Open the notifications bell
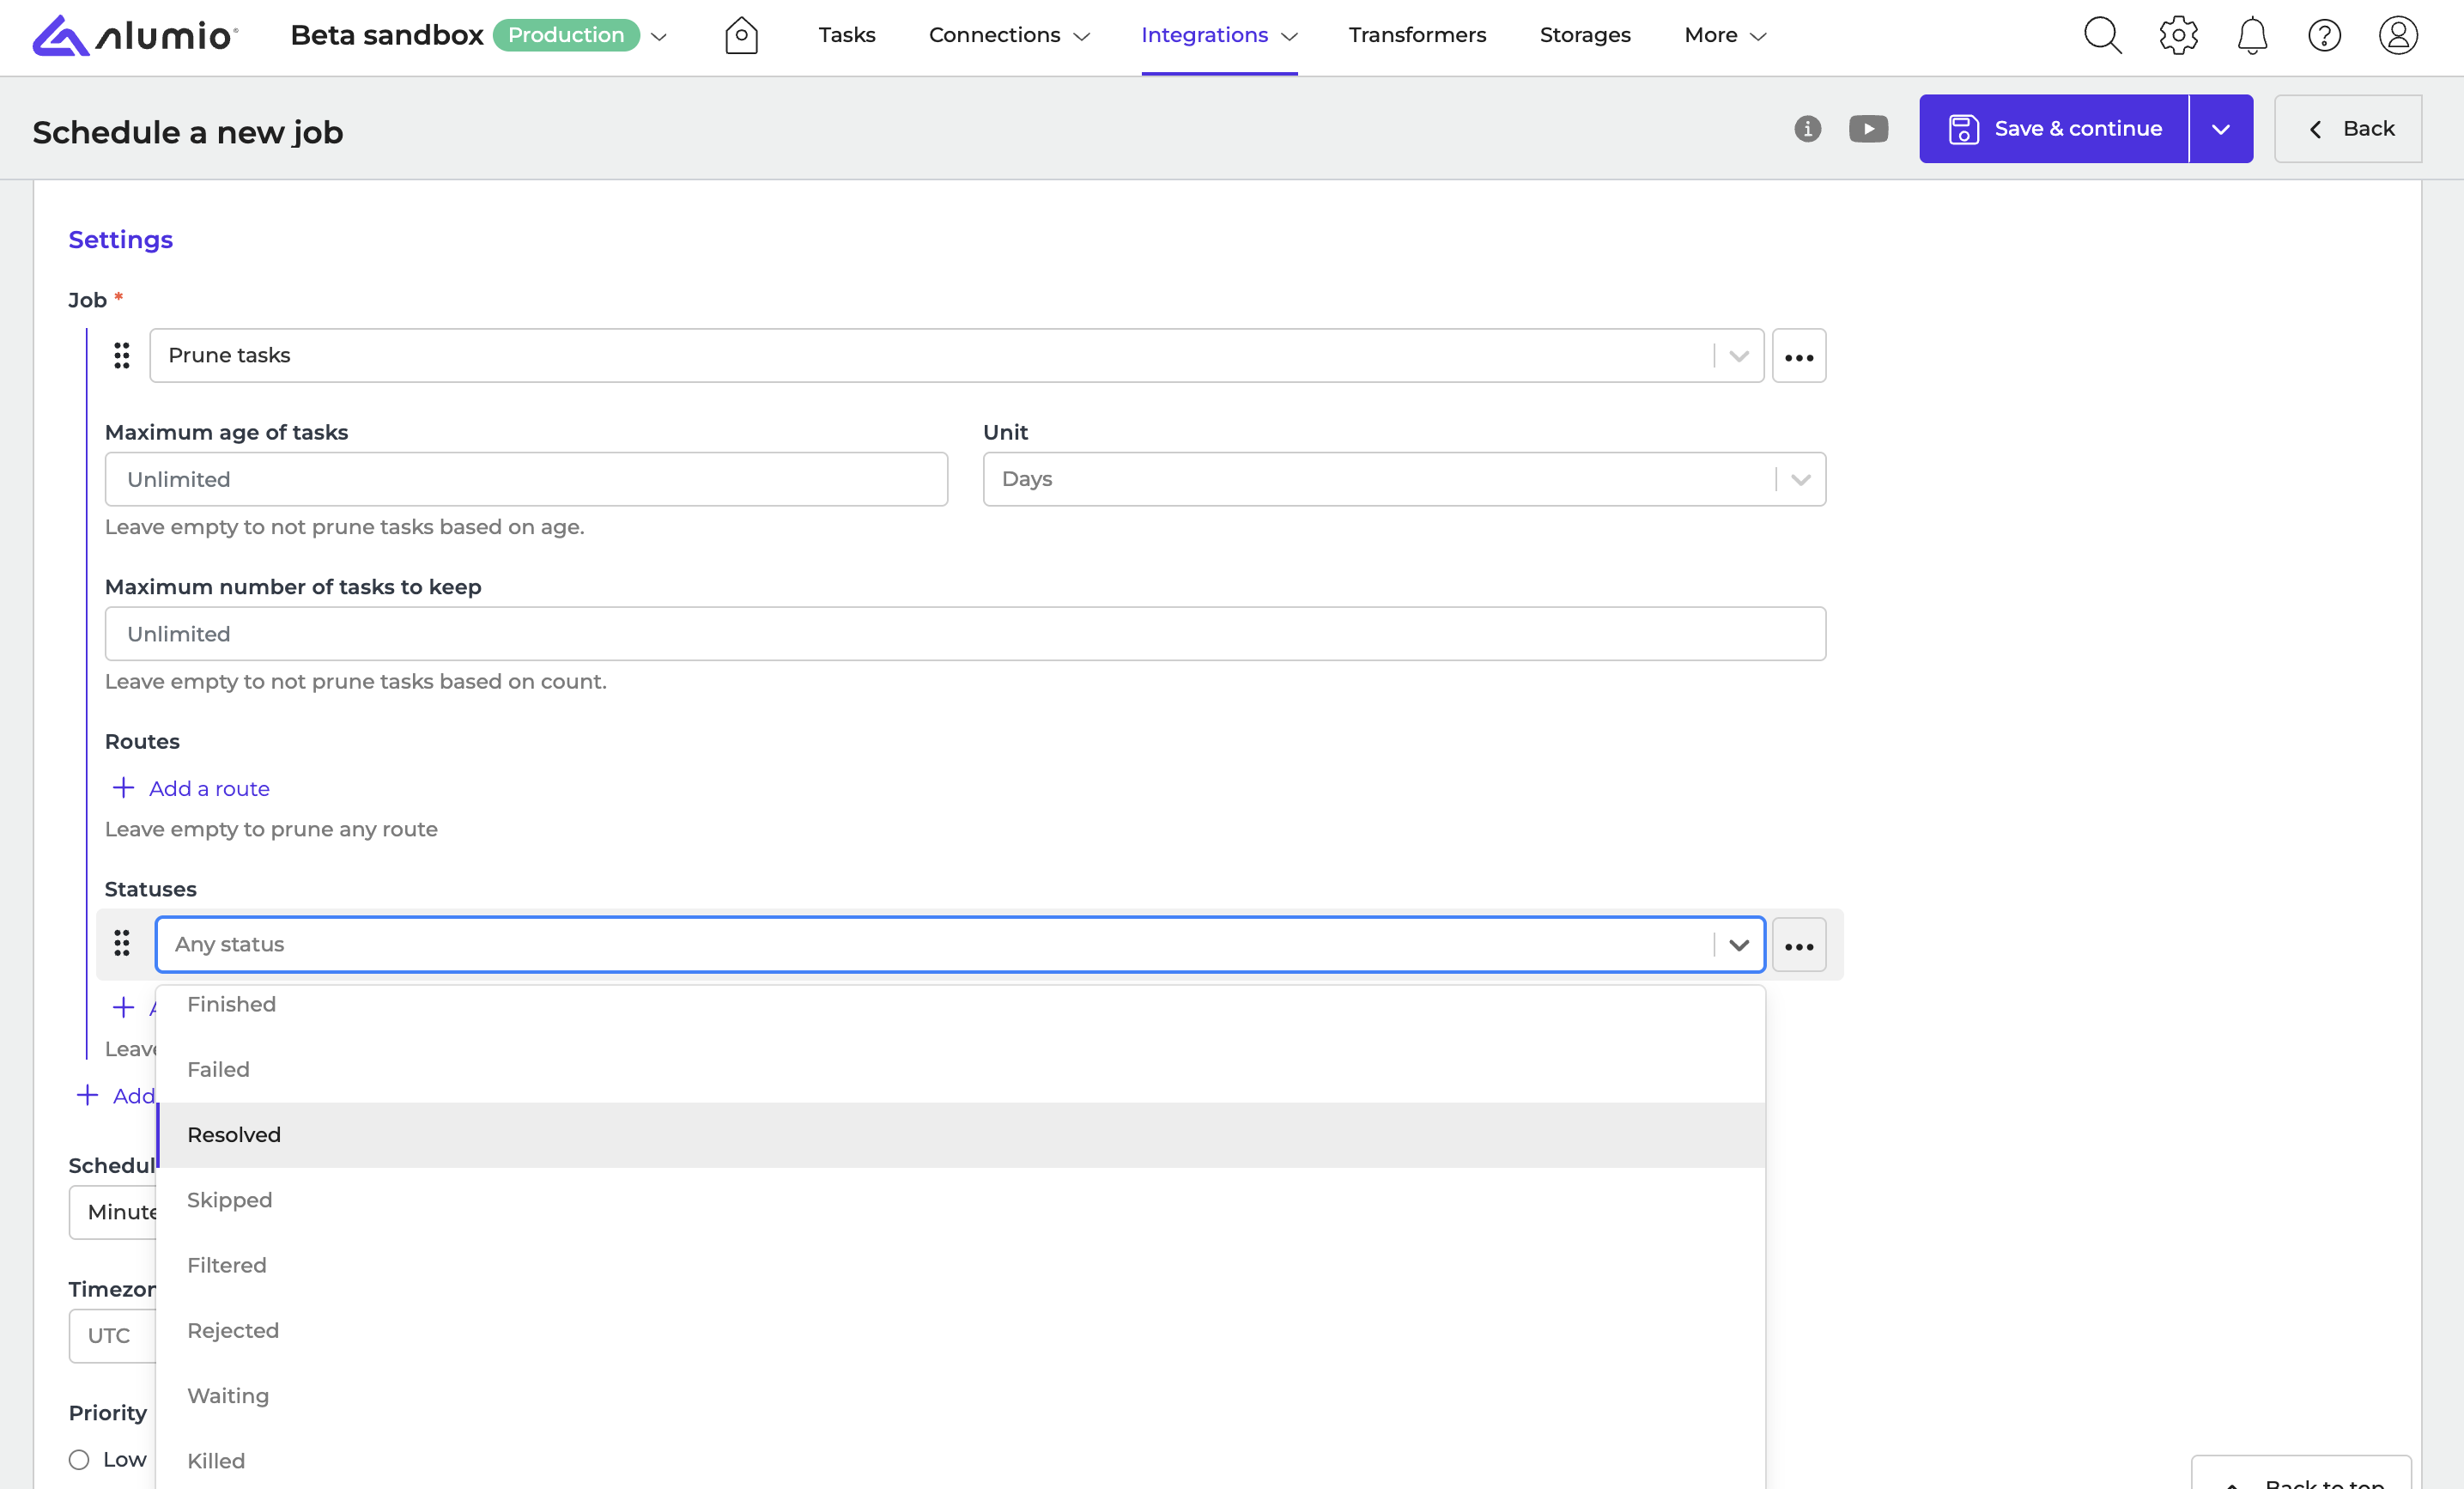2464x1489 pixels. point(2251,36)
